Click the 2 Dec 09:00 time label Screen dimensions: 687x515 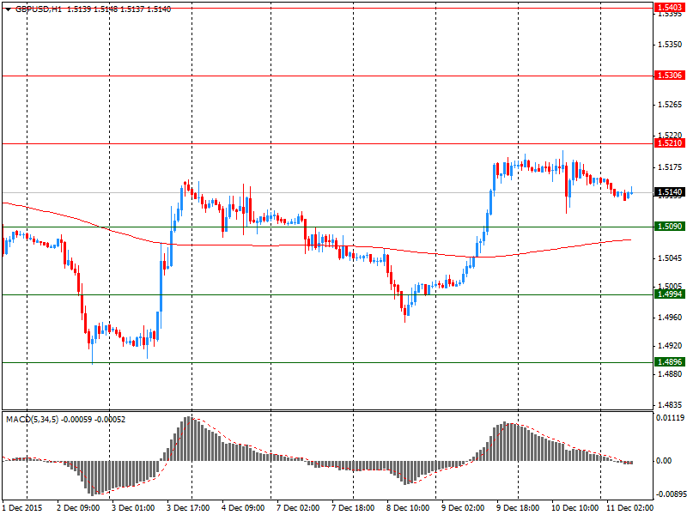[78, 508]
